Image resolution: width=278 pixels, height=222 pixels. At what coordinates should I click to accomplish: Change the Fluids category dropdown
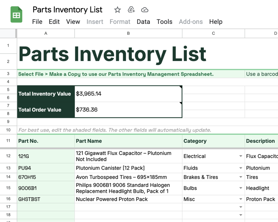(x=241, y=168)
